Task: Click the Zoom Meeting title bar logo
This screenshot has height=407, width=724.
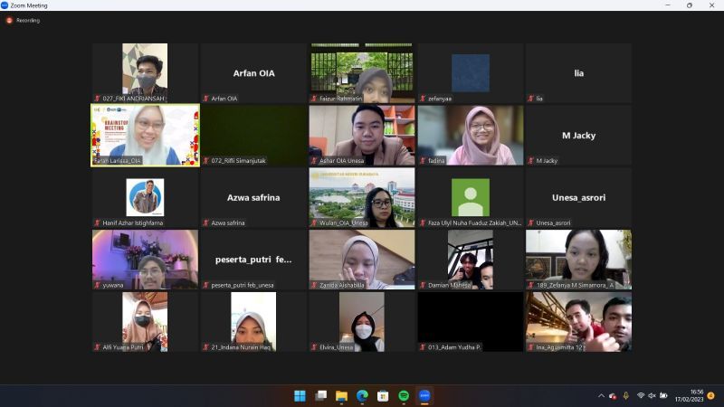Action: pos(5,5)
